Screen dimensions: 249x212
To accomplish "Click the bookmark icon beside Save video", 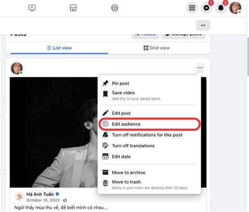I will [x=106, y=94].
